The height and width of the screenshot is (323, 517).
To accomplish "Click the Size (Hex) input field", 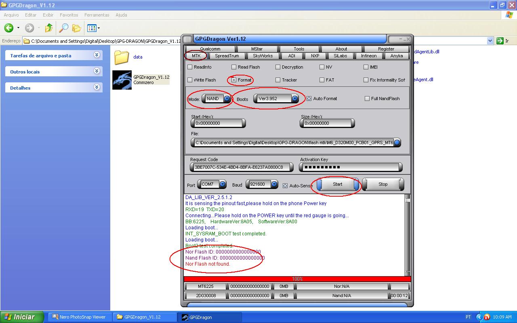I will (x=328, y=123).
